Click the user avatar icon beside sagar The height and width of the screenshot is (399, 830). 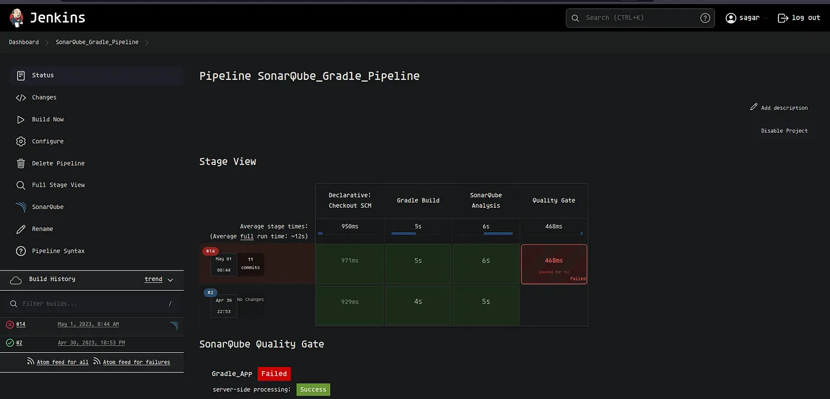coord(731,18)
